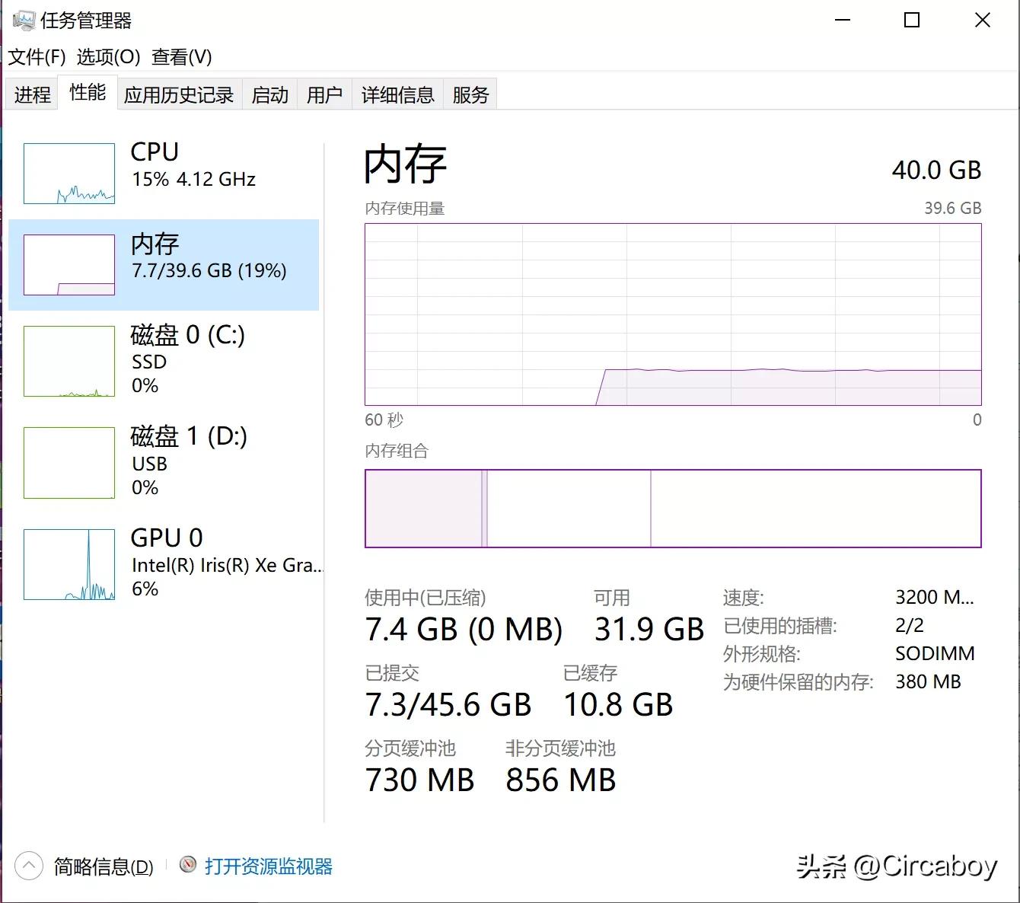Screen dimensions: 1020x903
Task: Click the 打开资源监视器 link
Action: pyautogui.click(x=268, y=866)
